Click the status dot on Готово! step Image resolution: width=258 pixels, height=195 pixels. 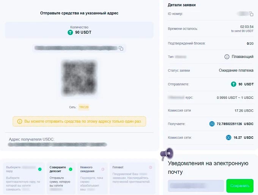[150, 167]
